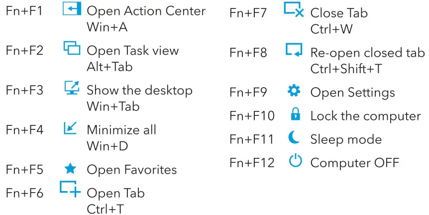Click the Win+A shortcut text
This screenshot has height=215, width=429.
pos(107,27)
